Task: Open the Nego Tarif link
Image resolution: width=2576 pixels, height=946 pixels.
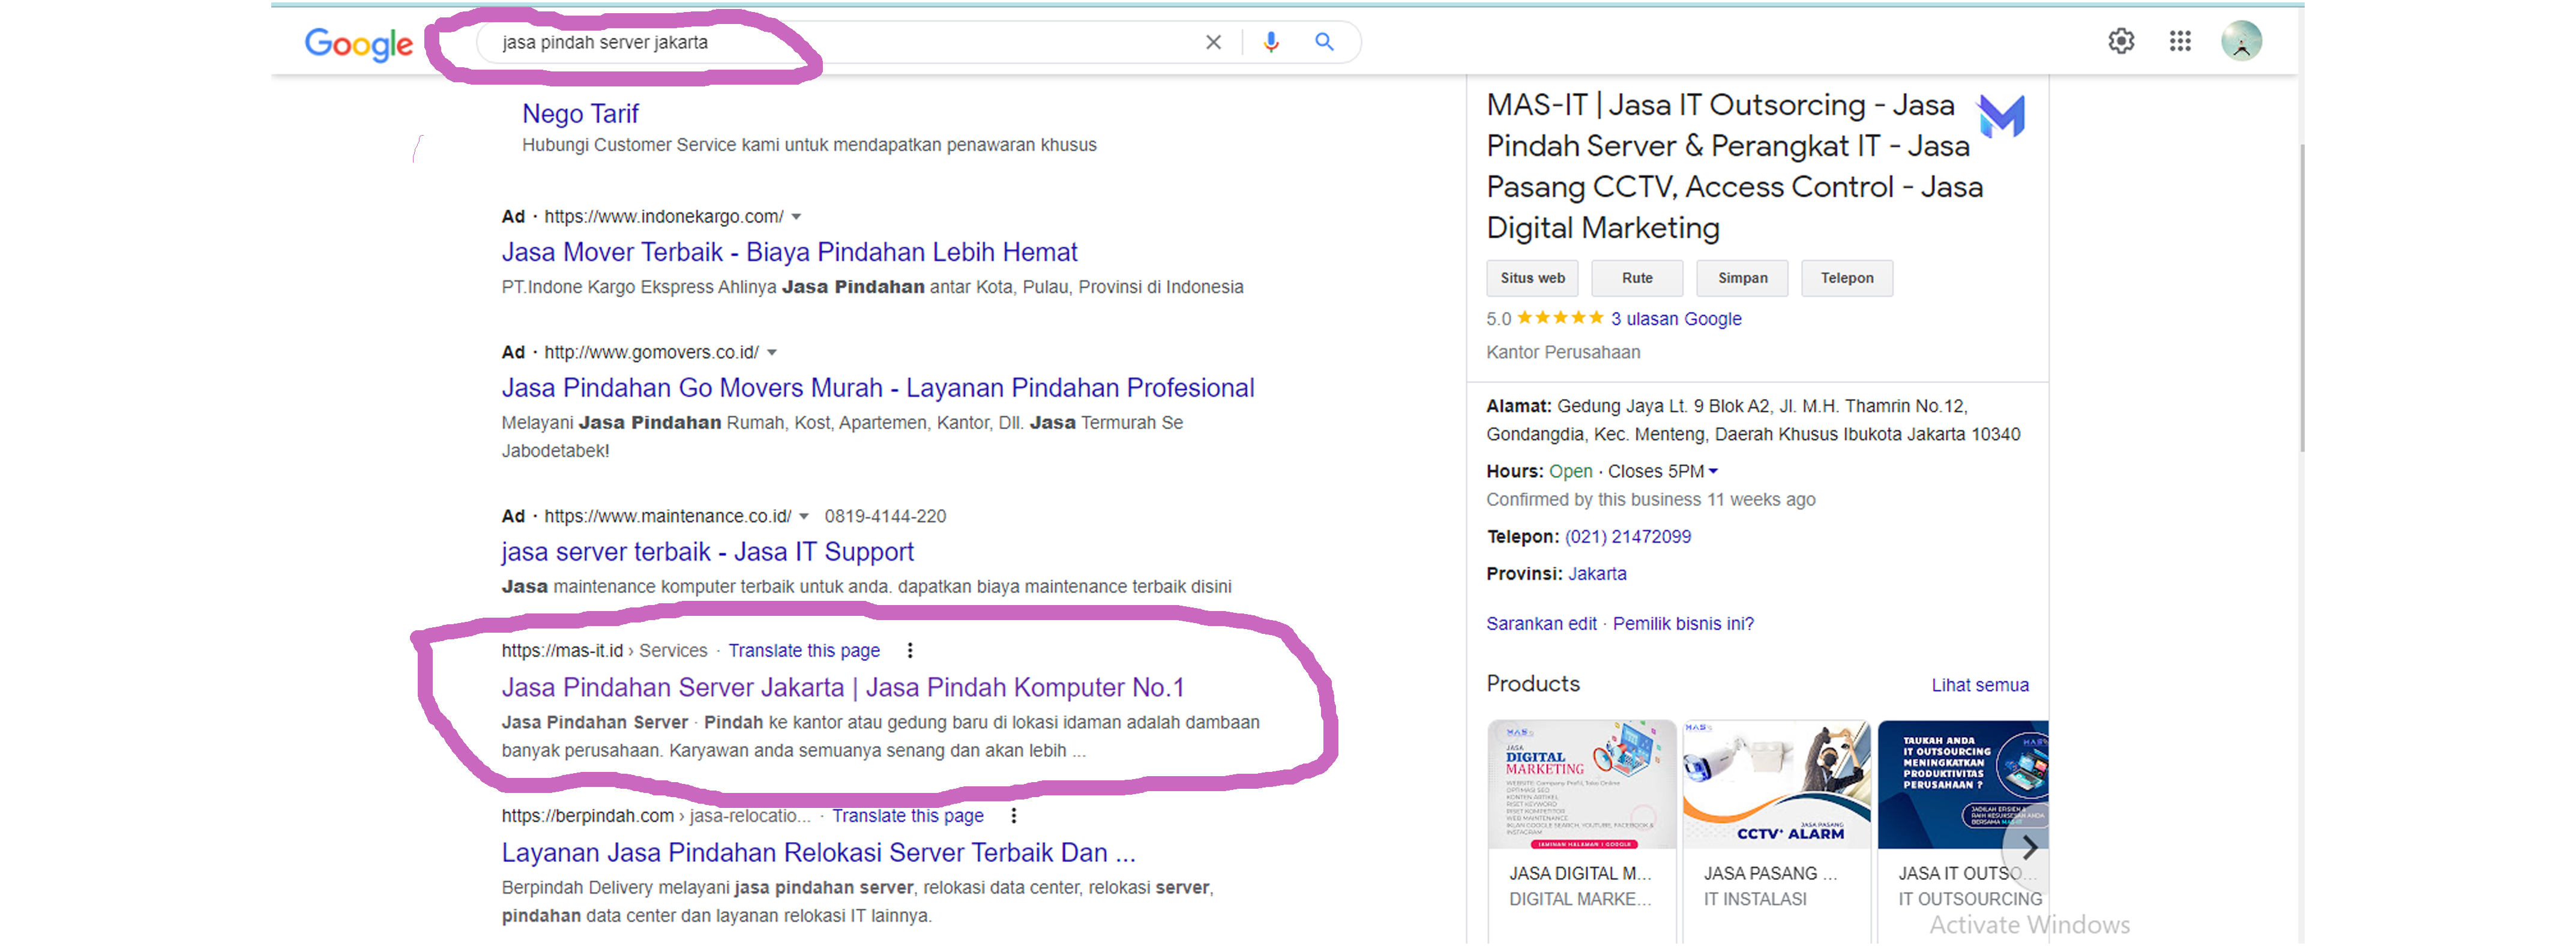Action: click(x=580, y=114)
